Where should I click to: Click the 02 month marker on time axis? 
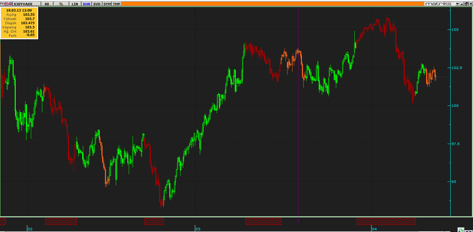click(x=30, y=229)
